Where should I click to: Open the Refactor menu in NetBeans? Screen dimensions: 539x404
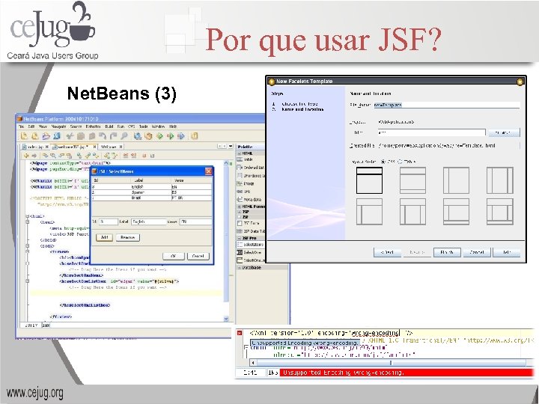[x=93, y=126]
